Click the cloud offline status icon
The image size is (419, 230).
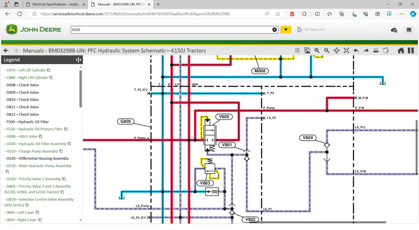pyautogui.click(x=394, y=30)
